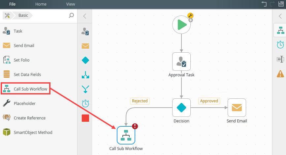This screenshot has width=286, height=155.
Task: Open the View tab
Action: [x=70, y=4]
